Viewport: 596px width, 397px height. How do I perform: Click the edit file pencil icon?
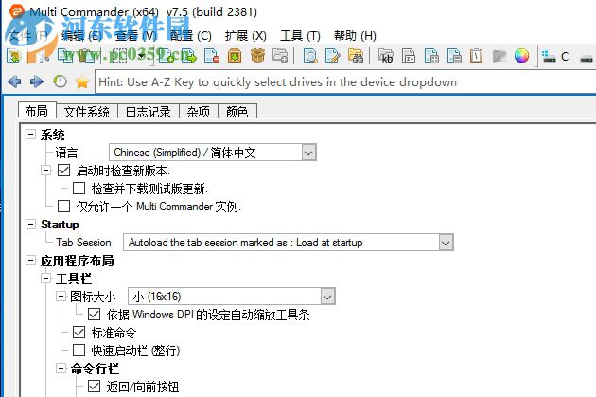click(x=333, y=56)
